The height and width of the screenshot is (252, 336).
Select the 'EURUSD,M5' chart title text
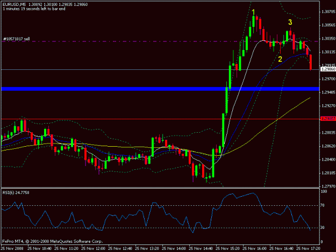[14, 4]
